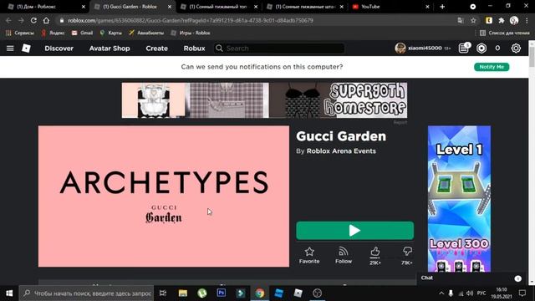Image resolution: width=535 pixels, height=301 pixels.
Task: Open the Discover page
Action: tap(59, 48)
